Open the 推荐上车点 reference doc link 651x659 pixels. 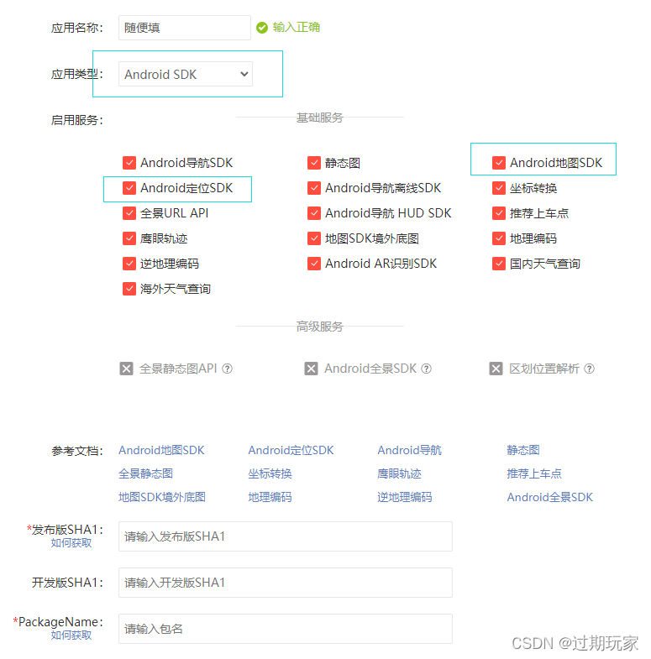click(x=534, y=473)
